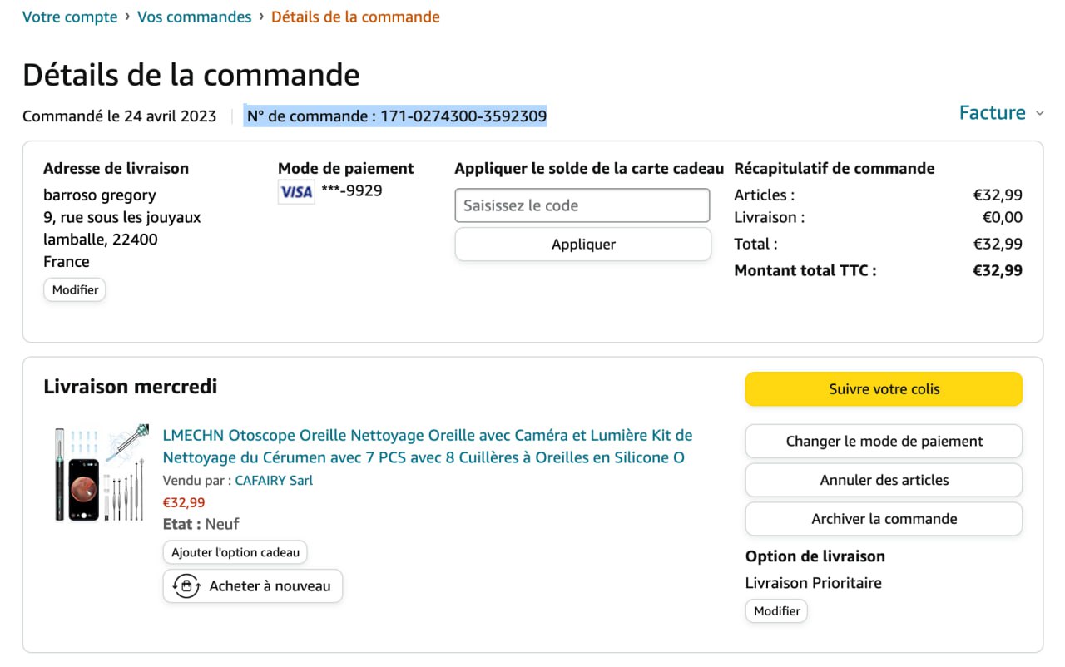Go to Votre compte breadcrumb
The height and width of the screenshot is (667, 1065).
click(x=70, y=17)
